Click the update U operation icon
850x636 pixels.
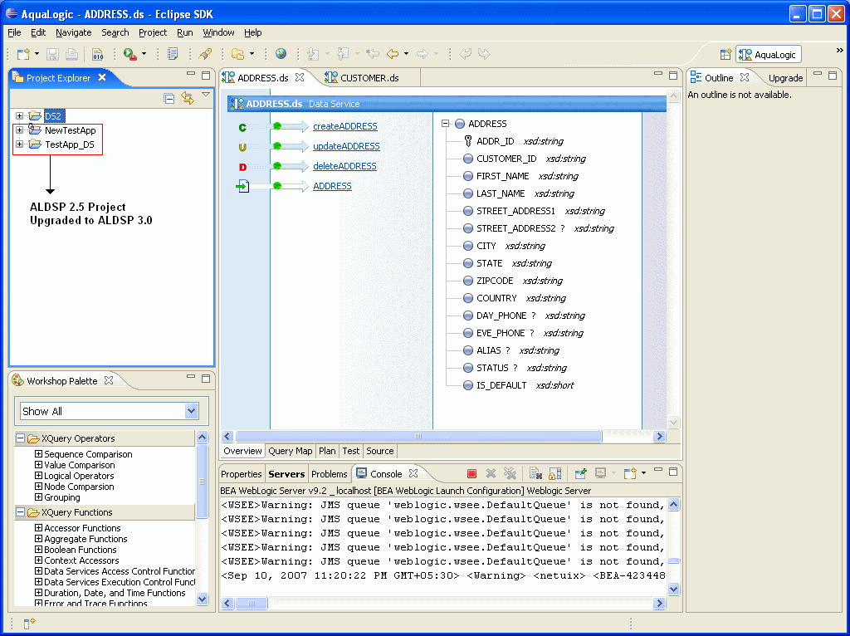tap(242, 148)
